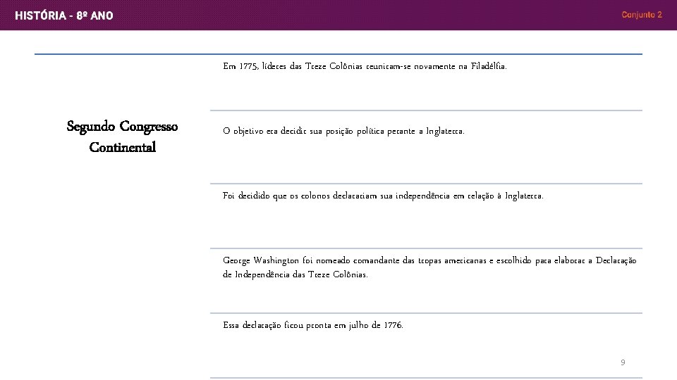Click the sentence starting 'Foi decidido que os colonos'

(x=383, y=196)
